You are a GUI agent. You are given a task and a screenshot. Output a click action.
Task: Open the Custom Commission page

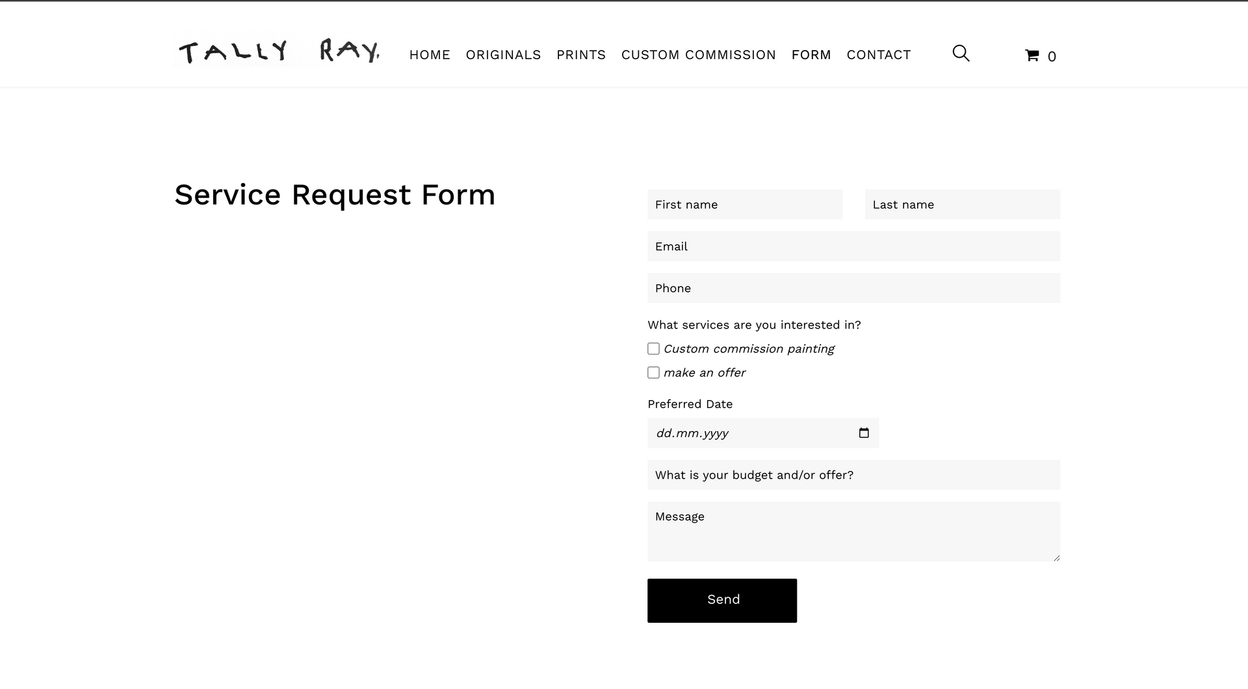click(x=698, y=55)
